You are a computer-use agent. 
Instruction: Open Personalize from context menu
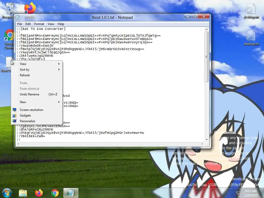tap(37, 121)
